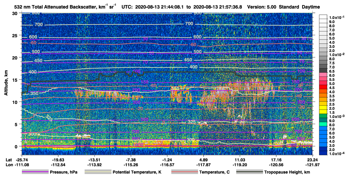
Task: Click the latitude tick value -1.24
Action: coord(167,160)
